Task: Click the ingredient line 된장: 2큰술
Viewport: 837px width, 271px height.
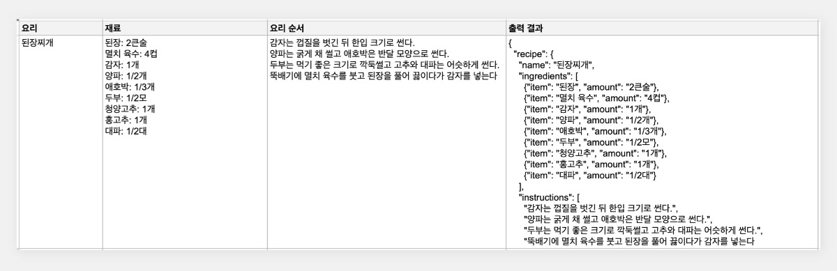Action: [x=126, y=42]
